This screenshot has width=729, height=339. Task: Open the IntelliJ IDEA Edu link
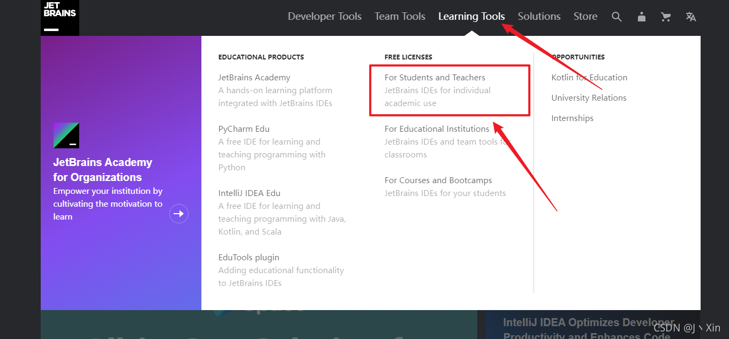point(249,193)
